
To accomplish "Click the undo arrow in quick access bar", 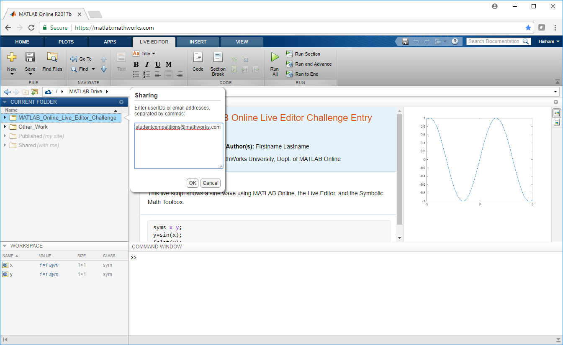I will (416, 41).
